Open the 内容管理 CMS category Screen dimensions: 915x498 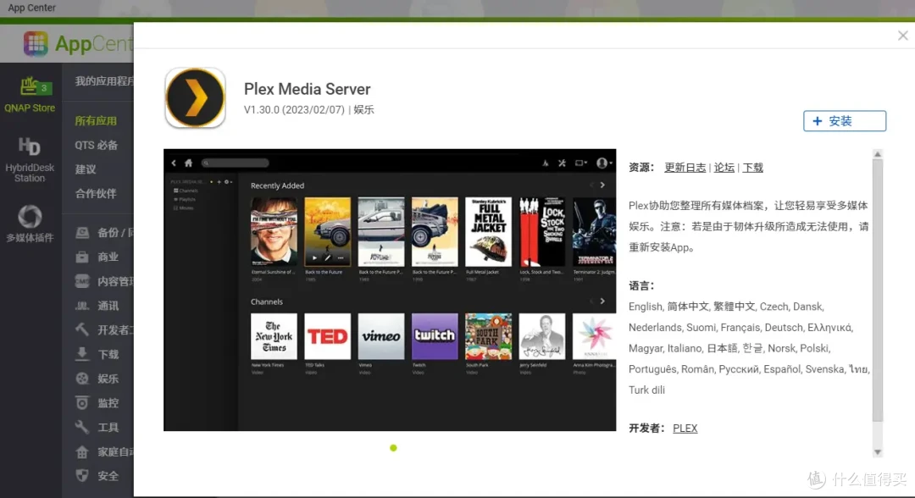pos(104,281)
